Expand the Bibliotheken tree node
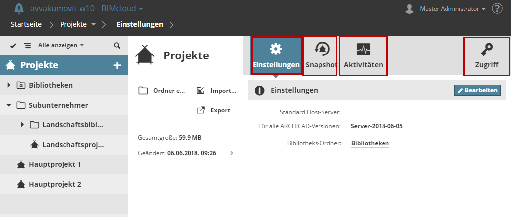This screenshot has width=511, height=217. 9,85
